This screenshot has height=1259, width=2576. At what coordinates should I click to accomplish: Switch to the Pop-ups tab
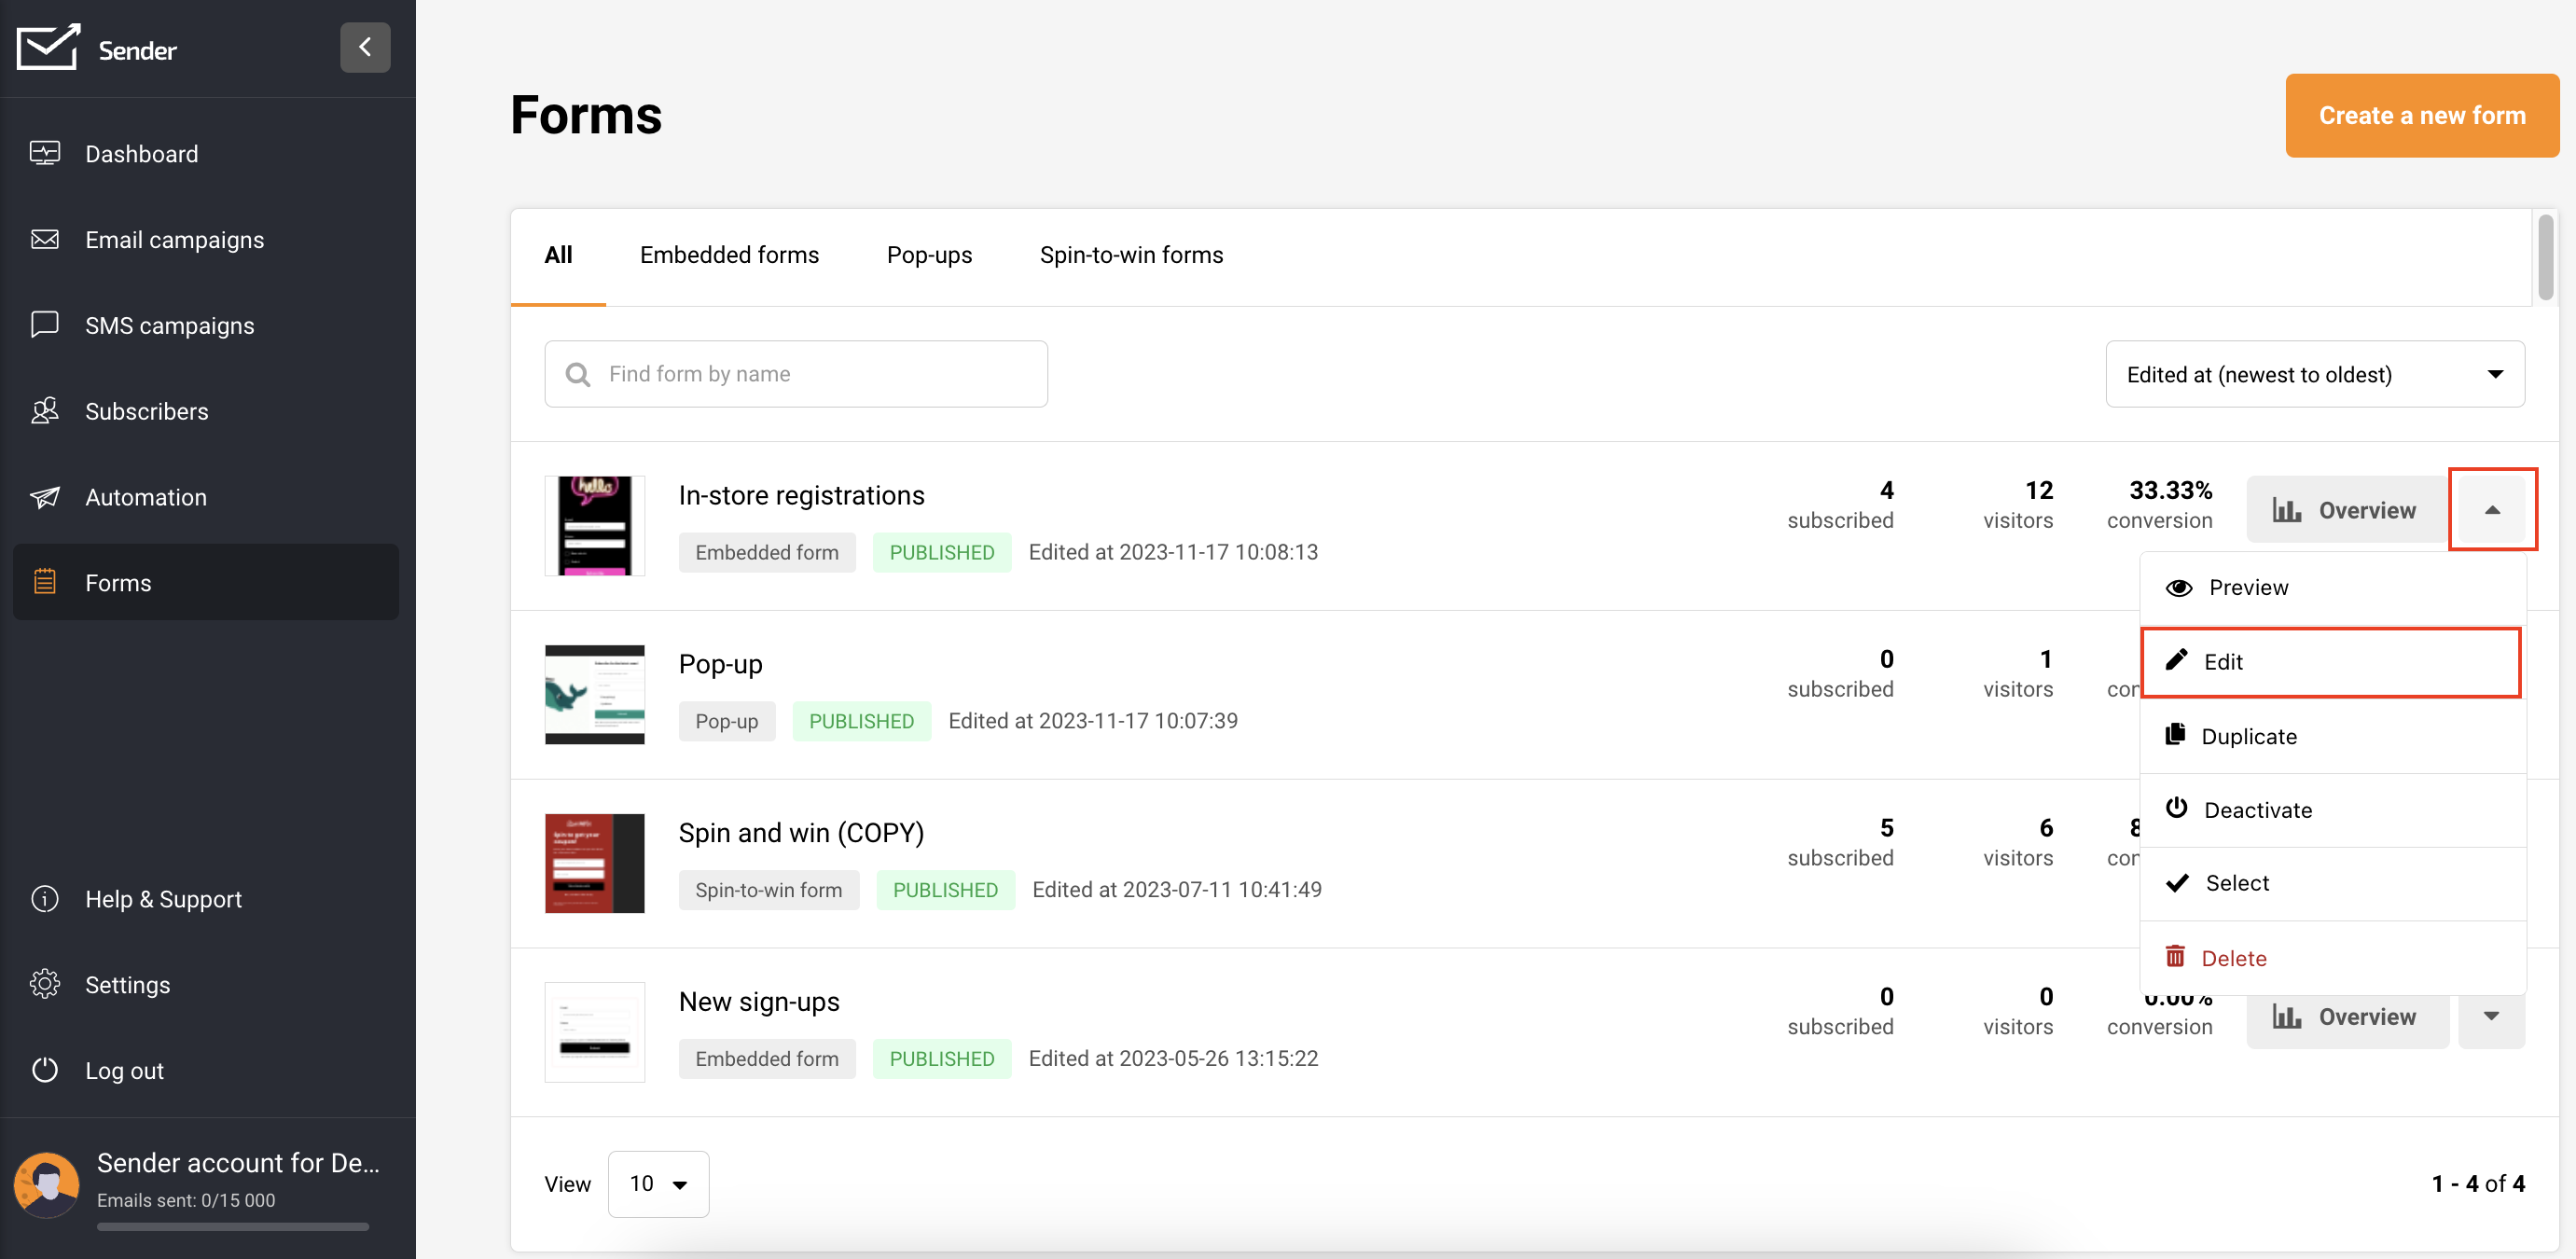point(928,255)
